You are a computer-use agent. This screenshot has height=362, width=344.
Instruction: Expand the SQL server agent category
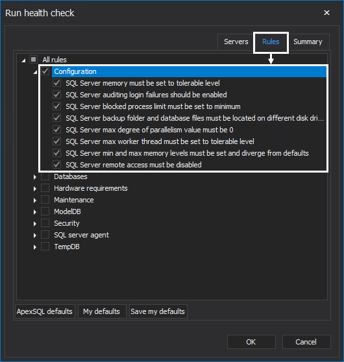[x=34, y=235]
